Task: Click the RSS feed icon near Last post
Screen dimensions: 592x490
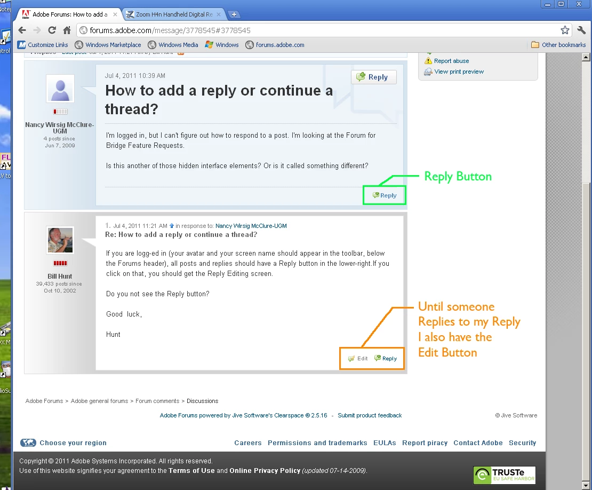Action: click(181, 53)
